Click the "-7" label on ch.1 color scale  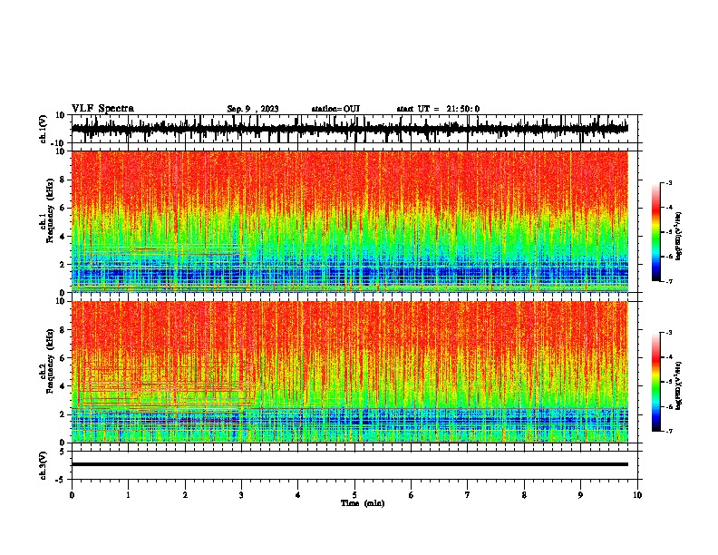[x=668, y=281]
